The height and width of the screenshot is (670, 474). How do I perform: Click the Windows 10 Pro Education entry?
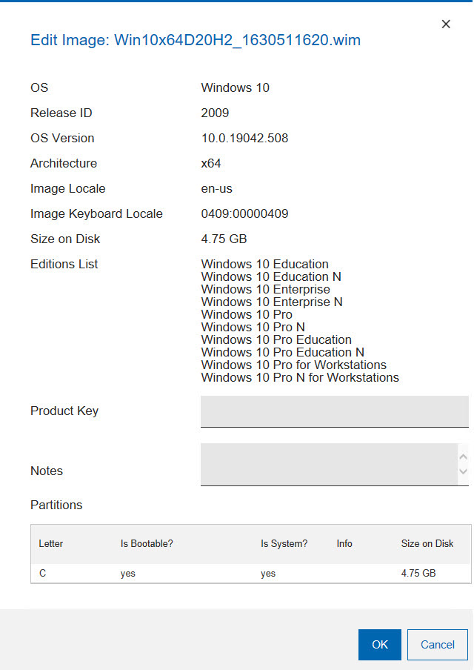click(276, 339)
